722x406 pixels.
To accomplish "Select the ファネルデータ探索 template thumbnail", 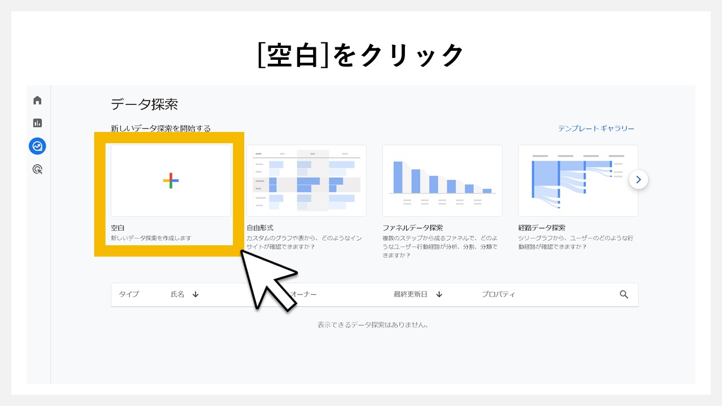I will click(442, 180).
